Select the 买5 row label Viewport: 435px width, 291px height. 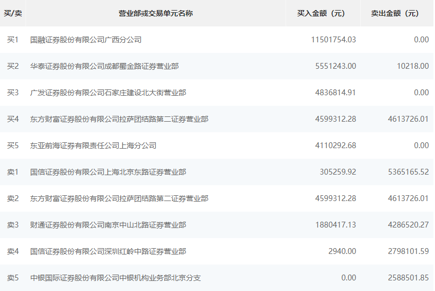(x=13, y=145)
